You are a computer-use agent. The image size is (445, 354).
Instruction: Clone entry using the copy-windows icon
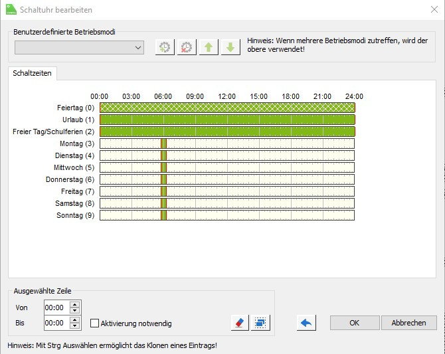(260, 323)
